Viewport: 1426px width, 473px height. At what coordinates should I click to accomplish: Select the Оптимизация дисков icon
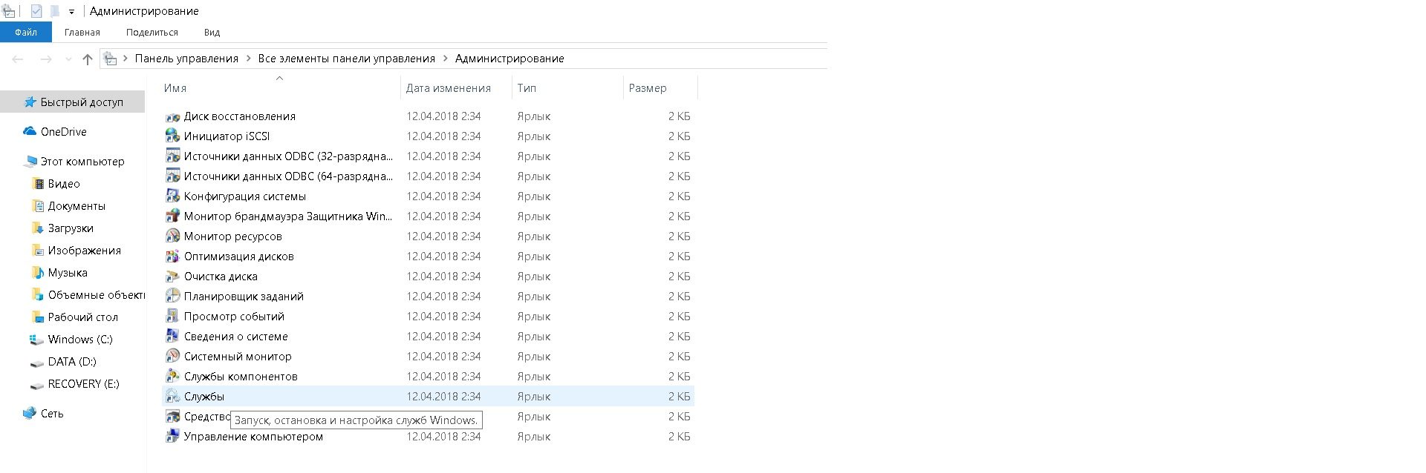(x=172, y=257)
